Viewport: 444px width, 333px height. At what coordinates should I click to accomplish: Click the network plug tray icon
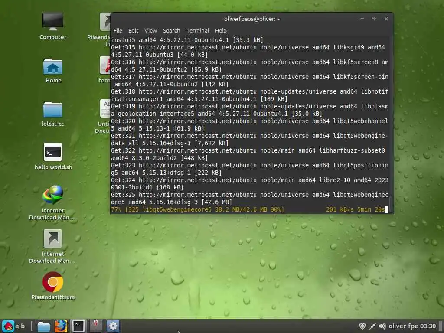(372, 326)
